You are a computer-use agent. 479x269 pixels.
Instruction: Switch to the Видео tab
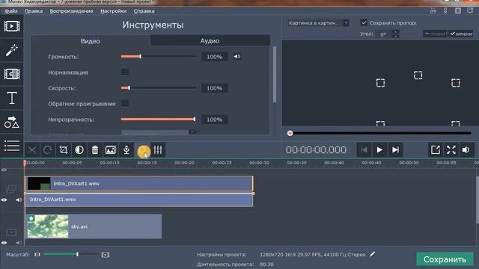pos(90,41)
